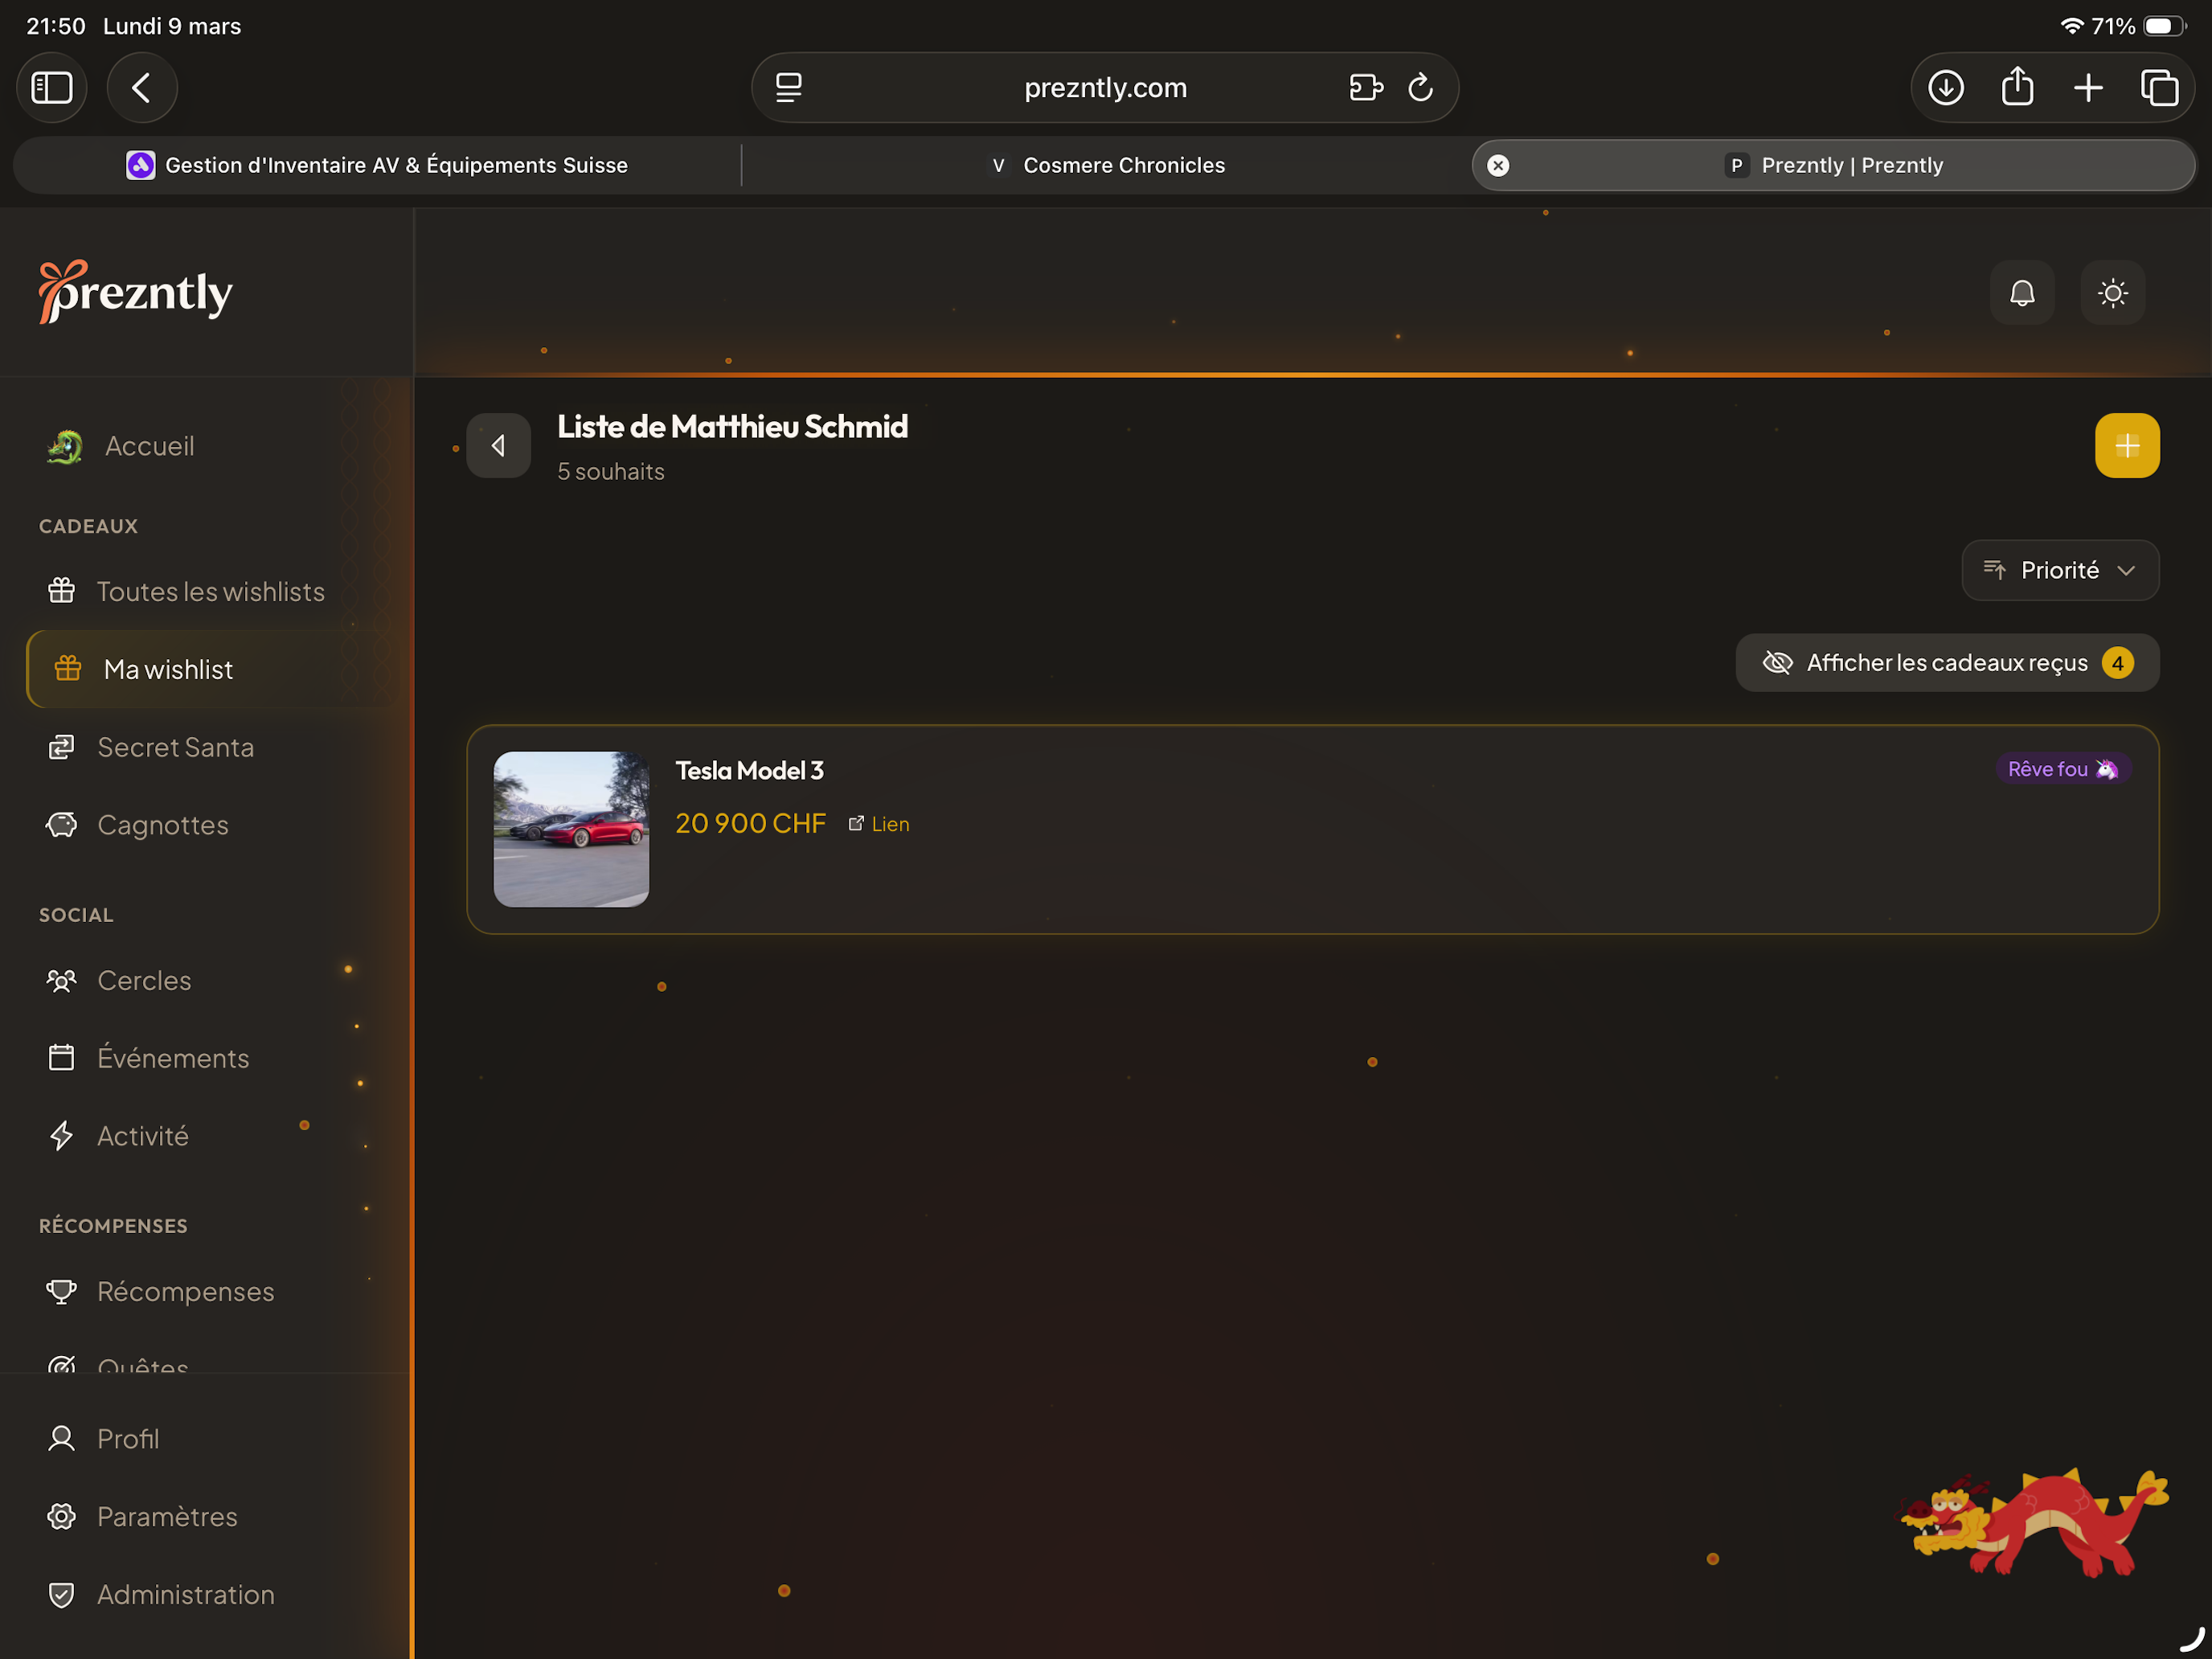Image resolution: width=2212 pixels, height=1659 pixels.
Task: Reload the prezntly.com page
Action: tap(1421, 88)
